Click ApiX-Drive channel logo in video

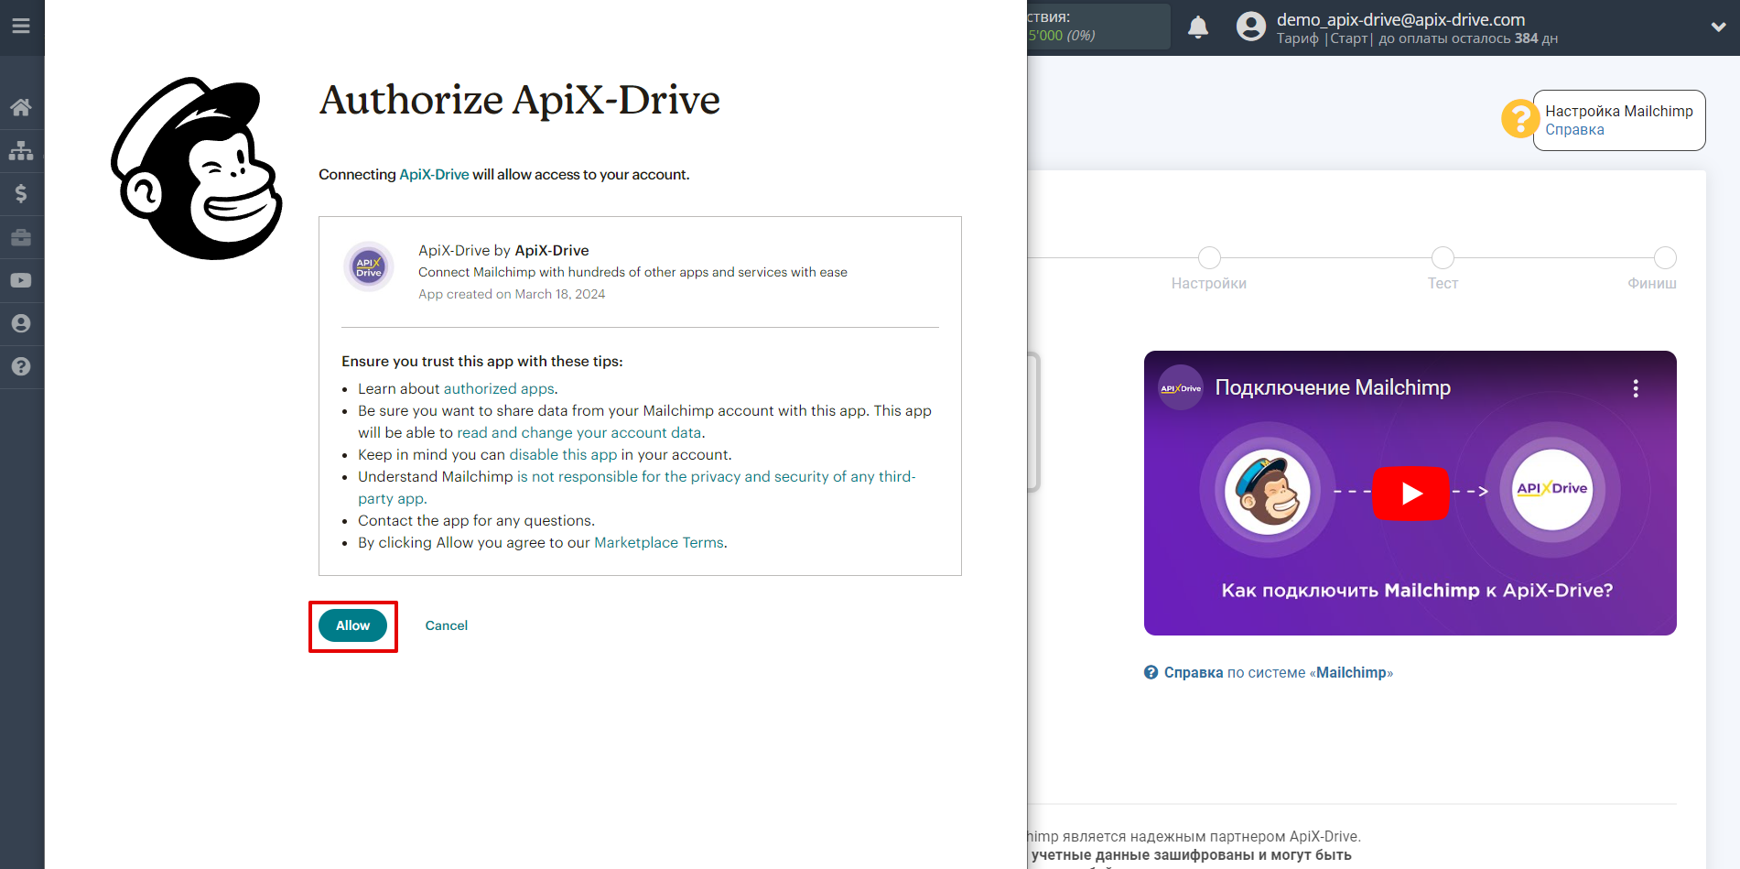click(x=1181, y=388)
